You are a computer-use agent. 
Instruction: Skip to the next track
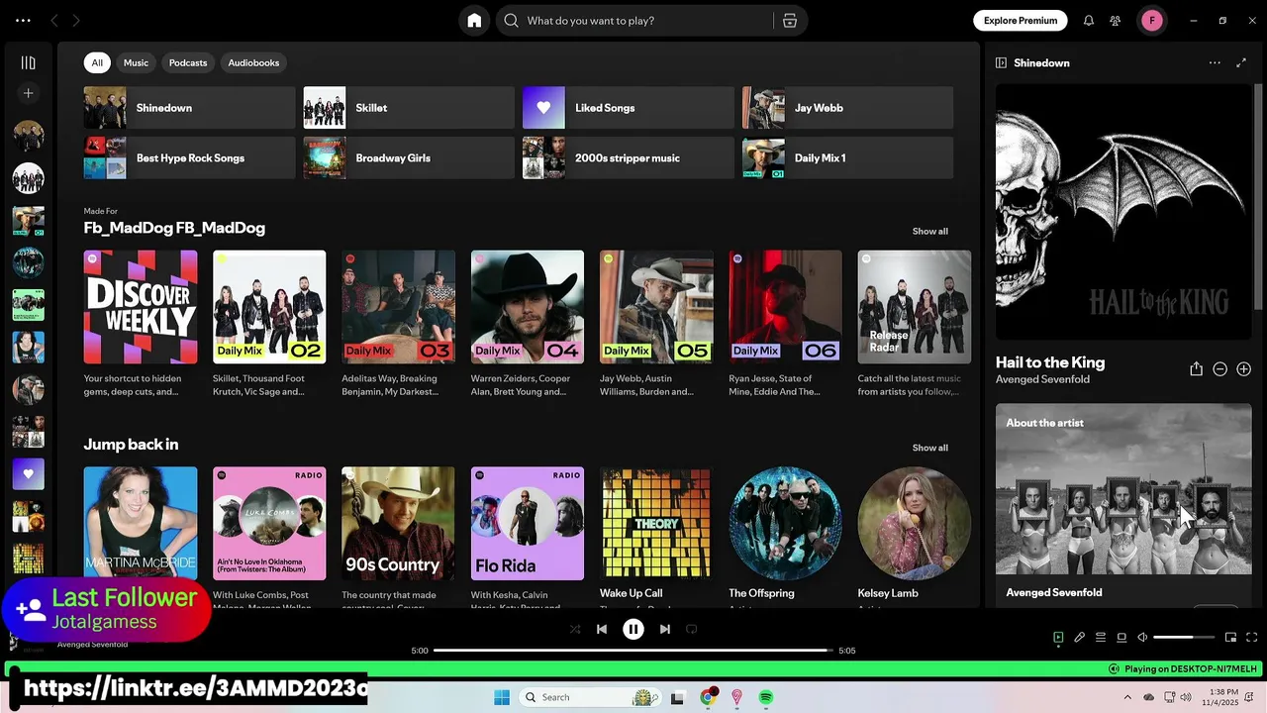(665, 629)
